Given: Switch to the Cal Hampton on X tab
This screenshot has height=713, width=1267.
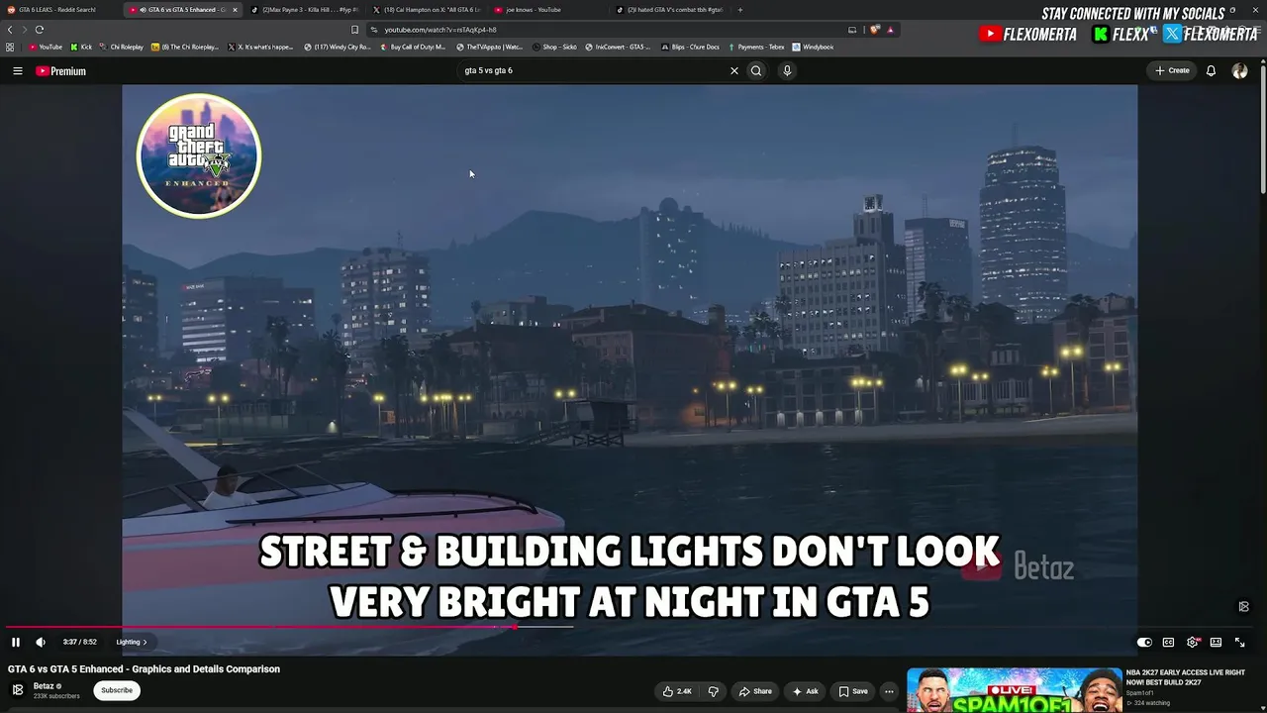Looking at the screenshot, I should [426, 10].
